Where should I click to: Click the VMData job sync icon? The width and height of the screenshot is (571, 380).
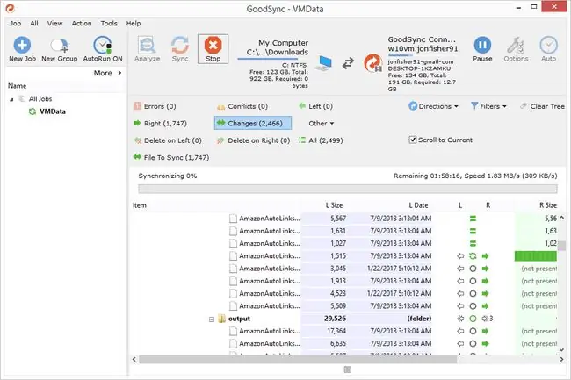(x=33, y=111)
